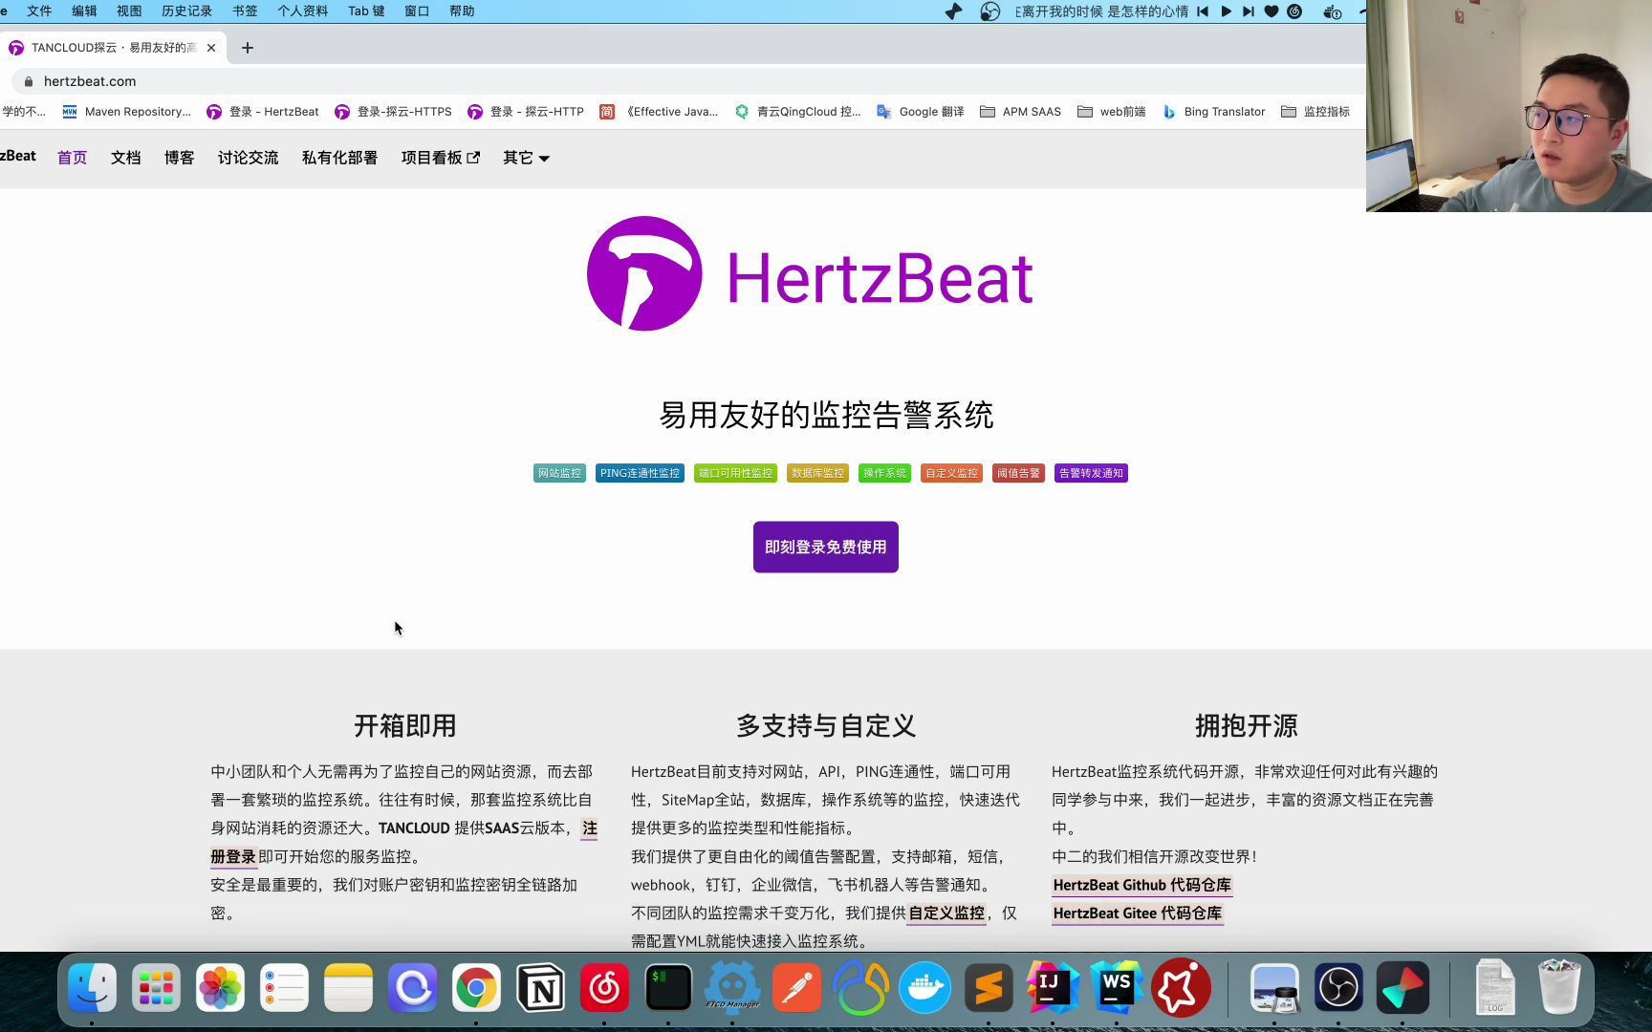Follow the 自定义监控 inline link
Screen dimensions: 1652x1032
(x=946, y=914)
